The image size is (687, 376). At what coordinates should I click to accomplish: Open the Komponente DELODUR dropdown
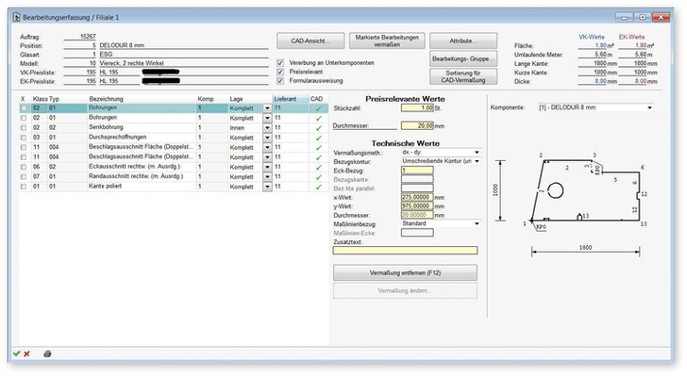tap(650, 107)
